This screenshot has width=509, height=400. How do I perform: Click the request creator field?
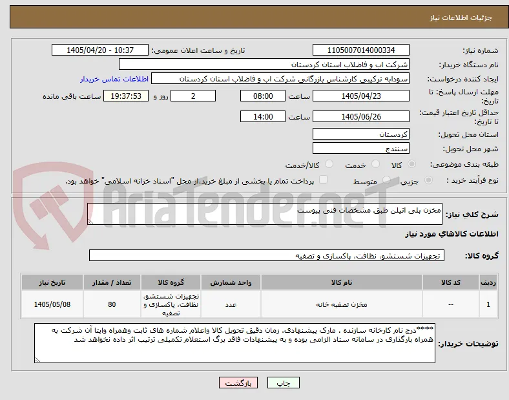pyautogui.click(x=280, y=79)
